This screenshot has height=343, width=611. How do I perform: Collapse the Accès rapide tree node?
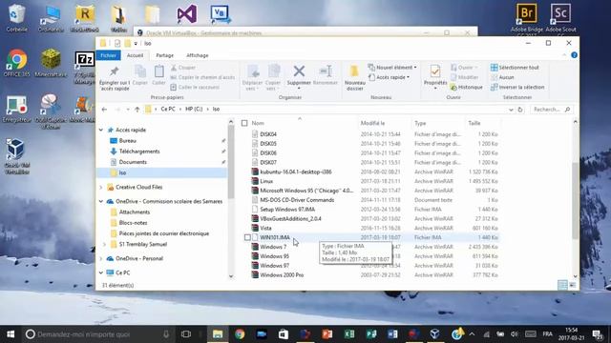tap(101, 130)
